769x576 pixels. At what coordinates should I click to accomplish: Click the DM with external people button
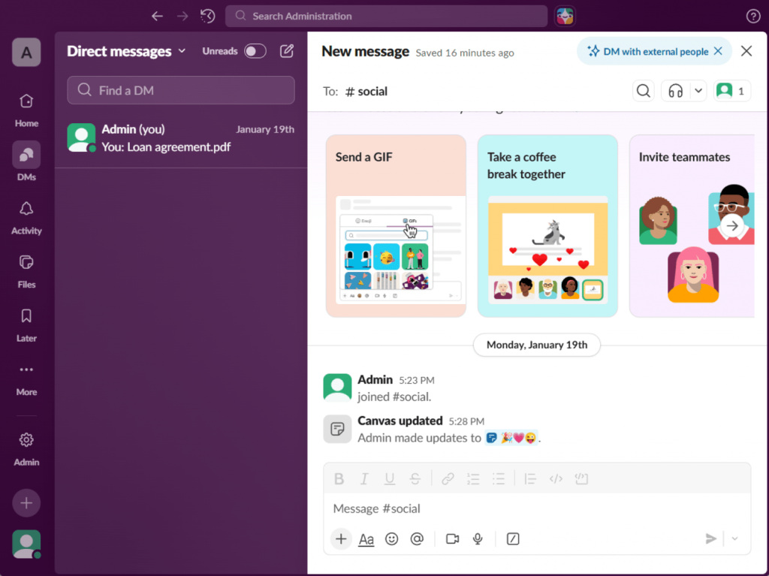click(649, 52)
